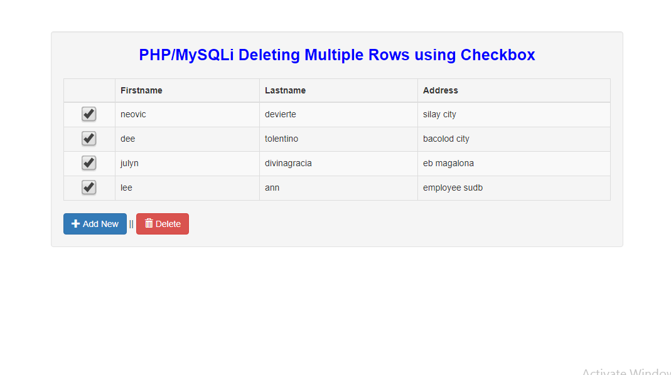Screen dimensions: 671x375
Task: Select the Firstname column header
Action: 141,90
